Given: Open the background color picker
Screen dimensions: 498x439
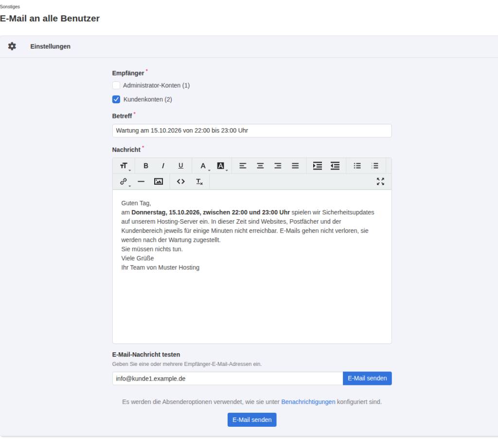Looking at the screenshot, I should tap(221, 166).
